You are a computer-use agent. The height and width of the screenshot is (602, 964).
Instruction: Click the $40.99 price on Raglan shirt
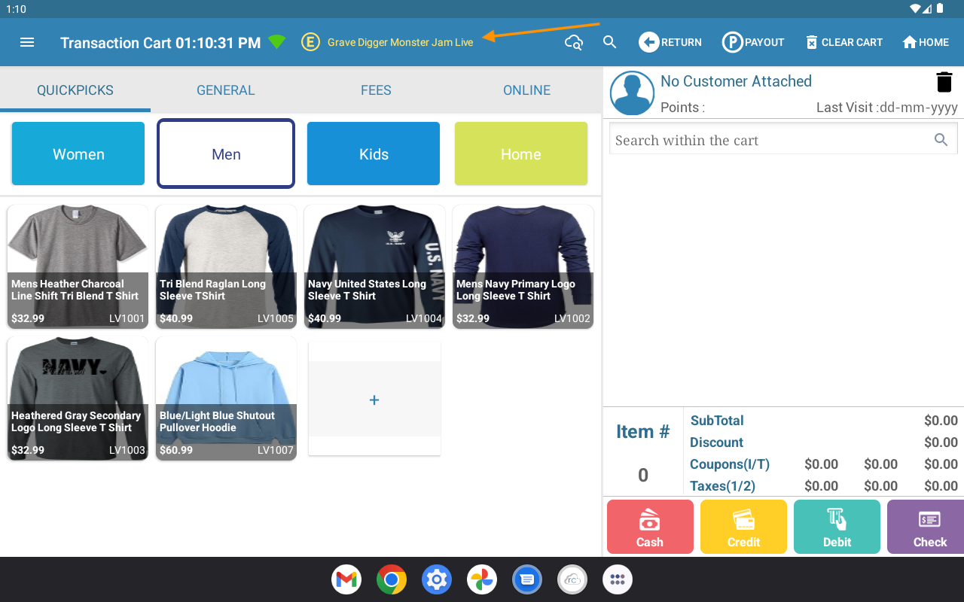point(176,318)
